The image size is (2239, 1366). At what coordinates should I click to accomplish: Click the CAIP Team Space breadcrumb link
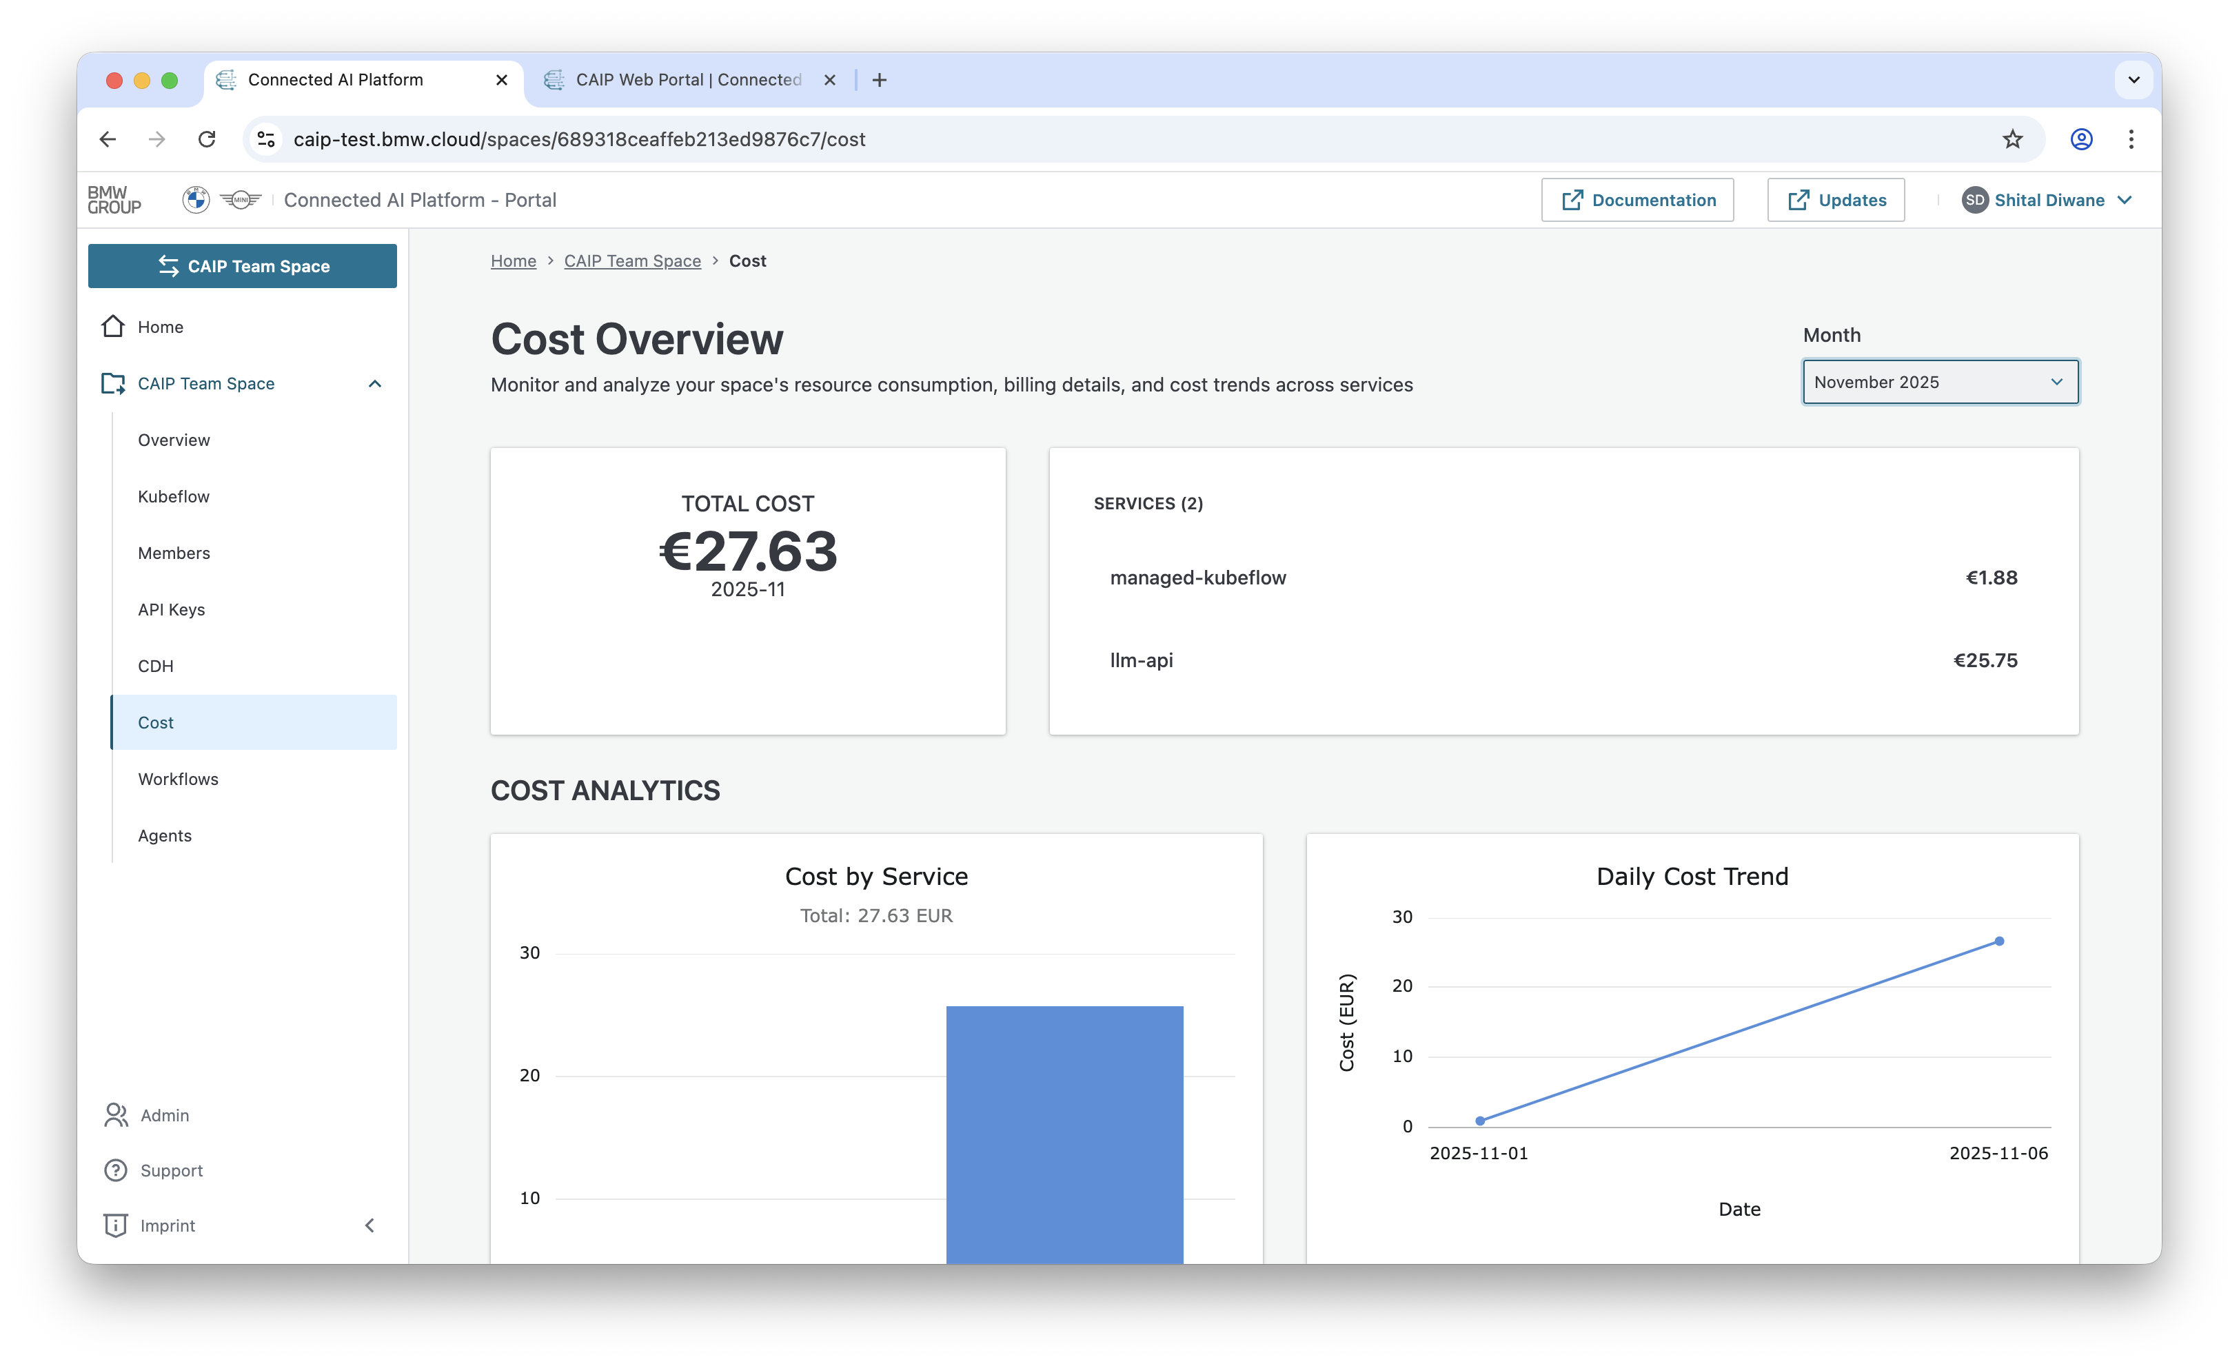coord(632,261)
